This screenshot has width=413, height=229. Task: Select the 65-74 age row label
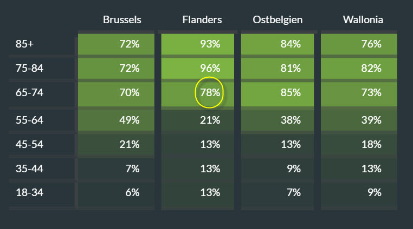29,93
